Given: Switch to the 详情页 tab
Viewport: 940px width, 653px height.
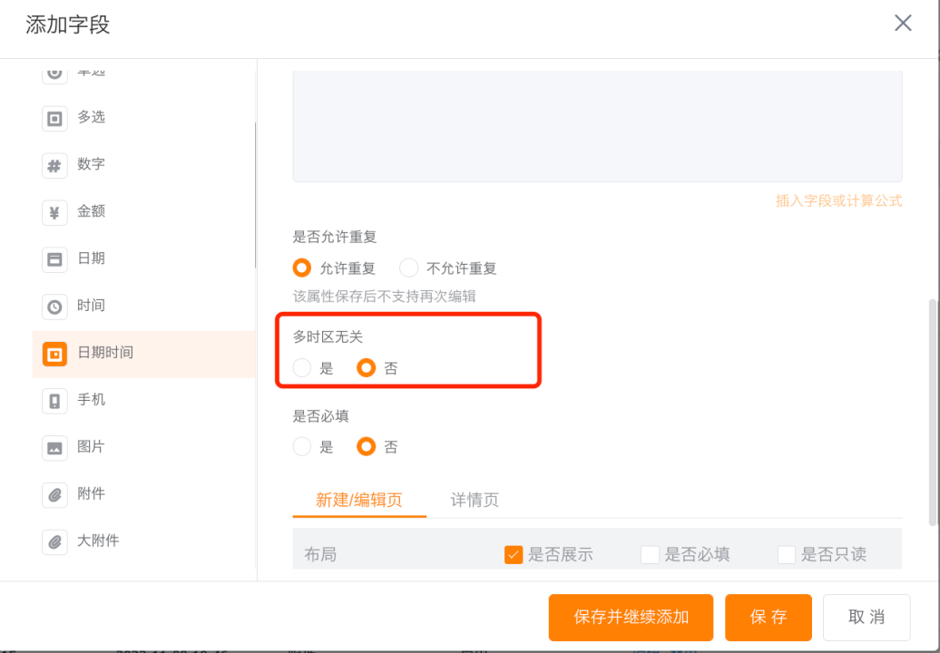Looking at the screenshot, I should tap(475, 500).
